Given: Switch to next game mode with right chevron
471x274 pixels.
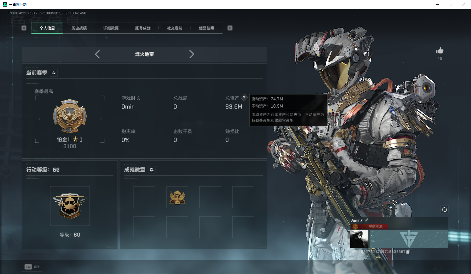Looking at the screenshot, I should click(192, 54).
